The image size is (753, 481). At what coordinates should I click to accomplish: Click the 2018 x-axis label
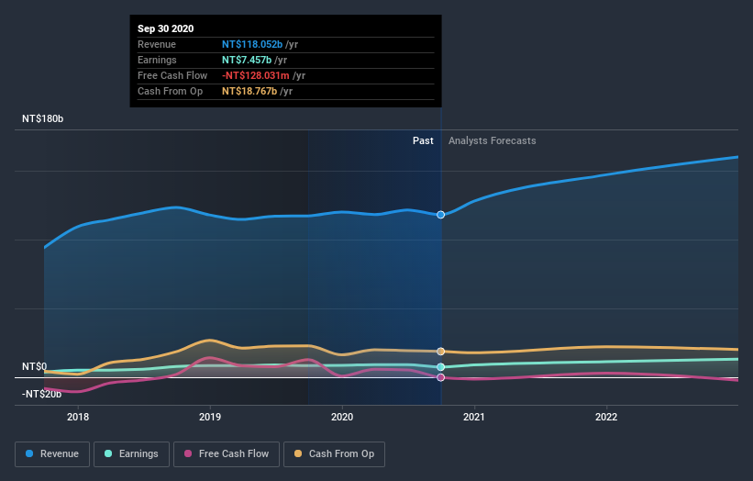point(78,417)
